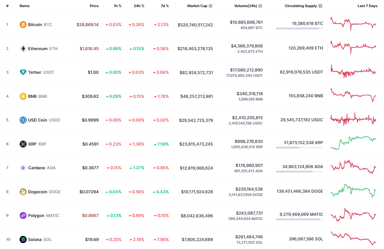Click the Solana SOL logo icon
The width and height of the screenshot is (384, 249).
(23, 240)
